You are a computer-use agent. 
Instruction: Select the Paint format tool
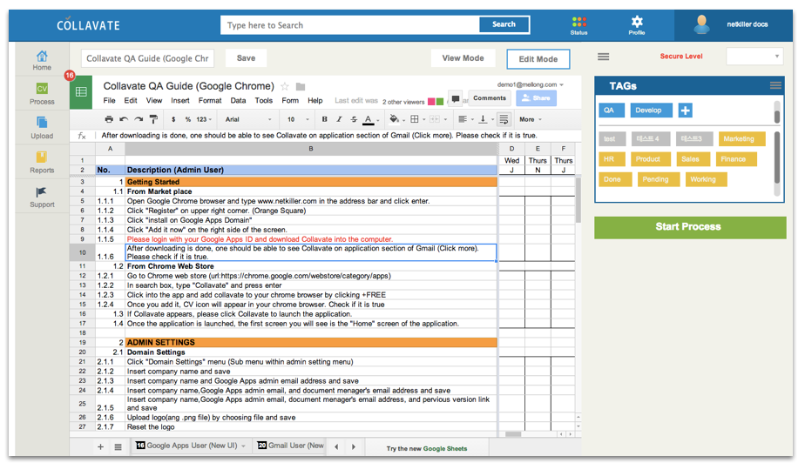[153, 119]
